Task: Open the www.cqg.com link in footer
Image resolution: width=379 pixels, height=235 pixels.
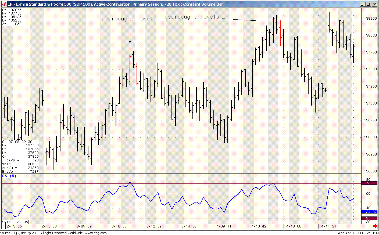Action: (96, 233)
